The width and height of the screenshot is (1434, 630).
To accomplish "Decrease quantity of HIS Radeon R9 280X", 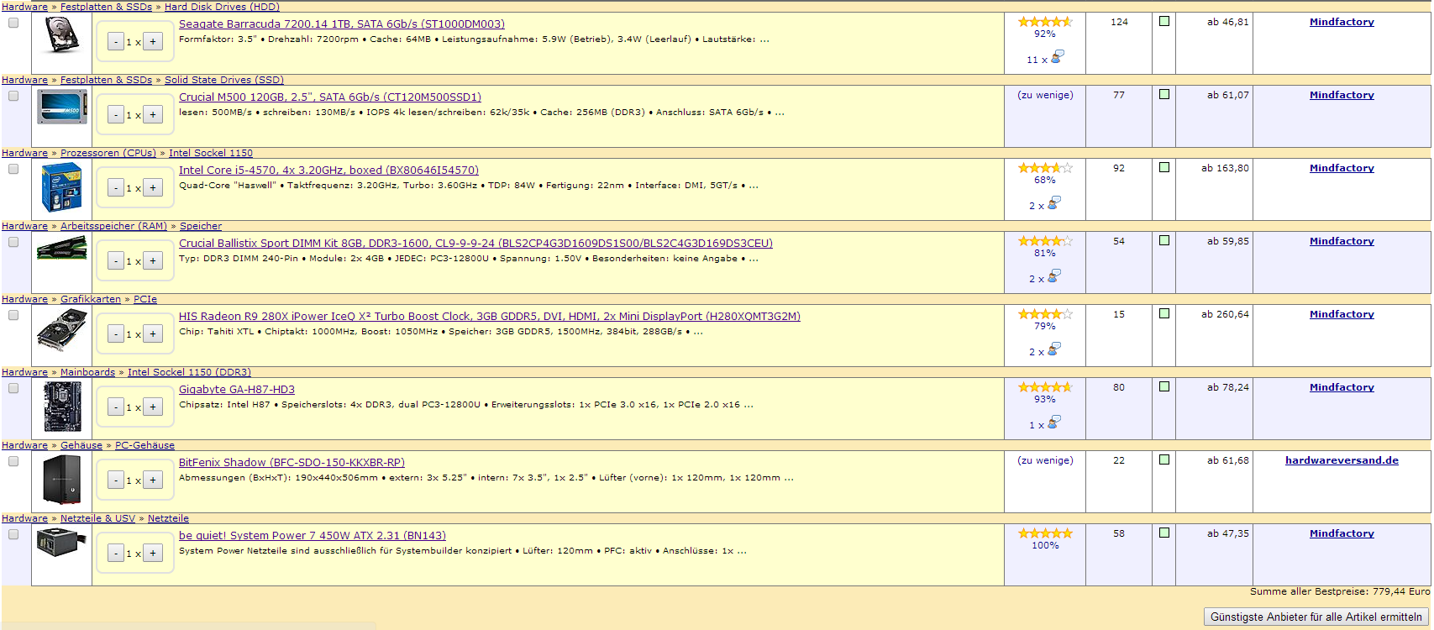I will pos(116,334).
